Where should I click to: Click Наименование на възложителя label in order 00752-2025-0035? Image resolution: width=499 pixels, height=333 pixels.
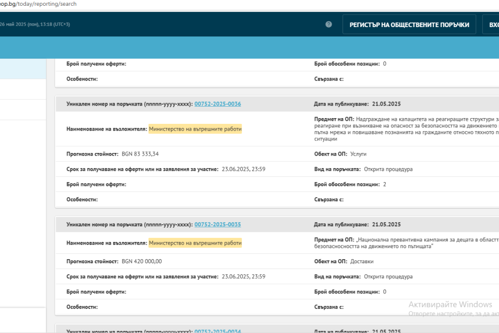pyautogui.click(x=107, y=243)
